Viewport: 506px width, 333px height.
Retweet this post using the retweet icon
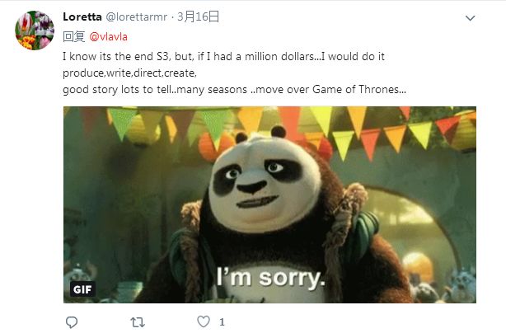pos(138,322)
